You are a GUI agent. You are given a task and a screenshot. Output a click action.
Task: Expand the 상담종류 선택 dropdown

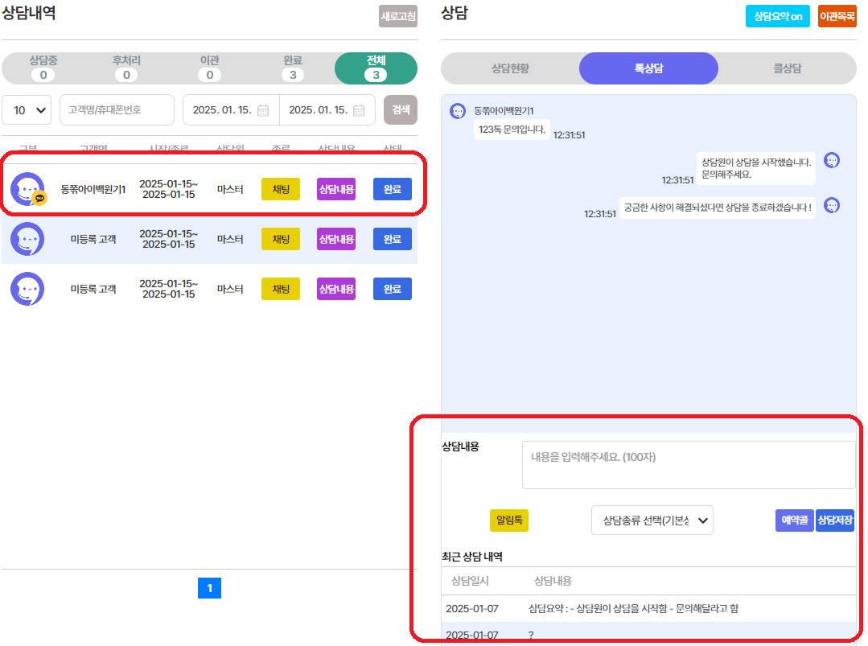point(652,521)
